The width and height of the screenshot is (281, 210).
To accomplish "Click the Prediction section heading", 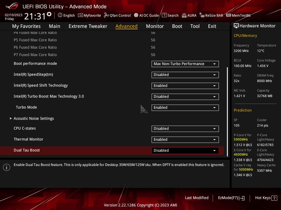I will pos(243,110).
